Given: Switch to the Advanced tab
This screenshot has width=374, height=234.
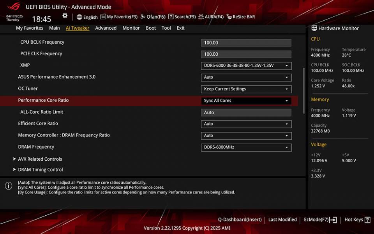Looking at the screenshot, I should point(106,28).
